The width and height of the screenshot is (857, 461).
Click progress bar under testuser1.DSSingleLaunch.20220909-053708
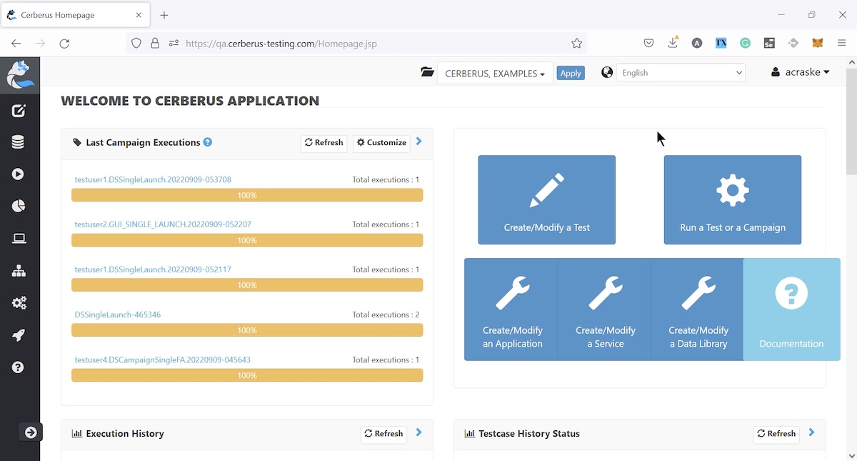[247, 195]
